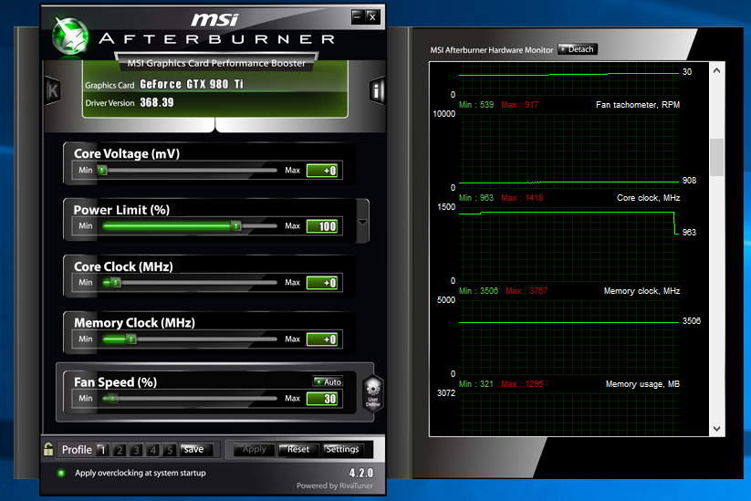Screen dimensions: 751x501
Task: Open the Settings dialog
Action: [x=342, y=449]
